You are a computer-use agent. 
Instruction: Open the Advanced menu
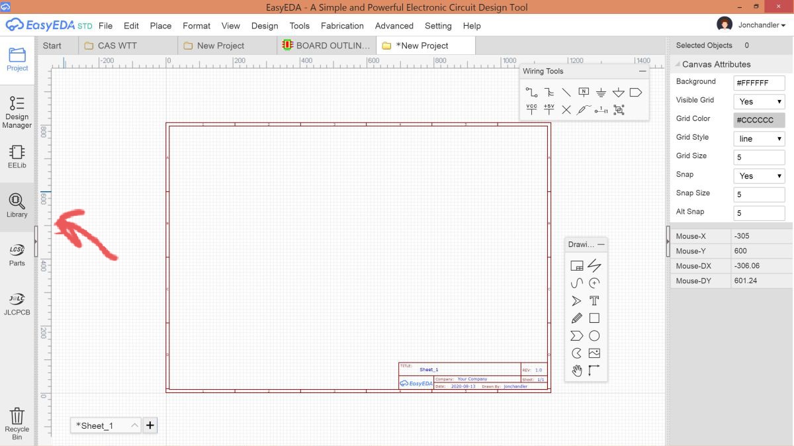click(x=394, y=26)
